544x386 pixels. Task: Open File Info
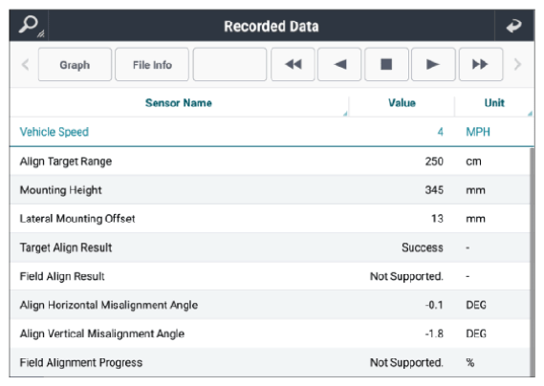[x=152, y=65]
